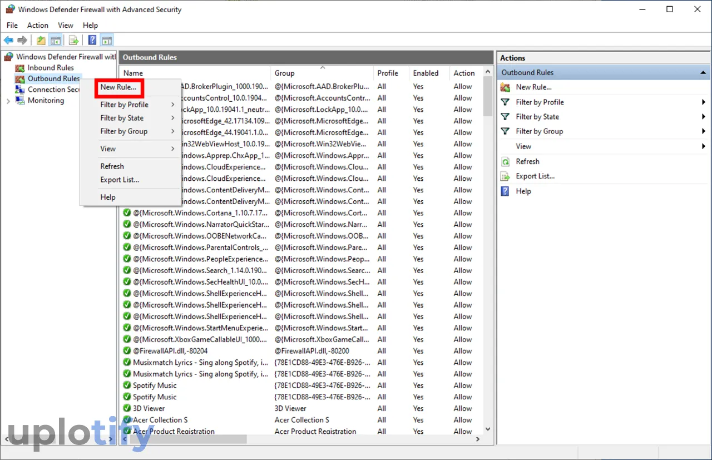Click the Inbound Rules tree icon
This screenshot has width=712, height=460.
coord(21,68)
